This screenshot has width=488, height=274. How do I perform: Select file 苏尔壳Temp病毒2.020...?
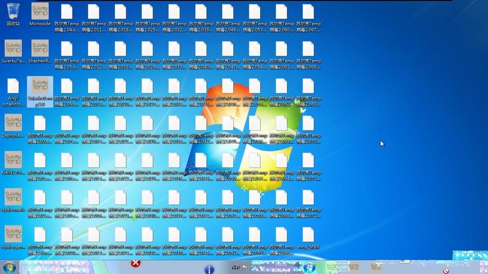coord(120,92)
